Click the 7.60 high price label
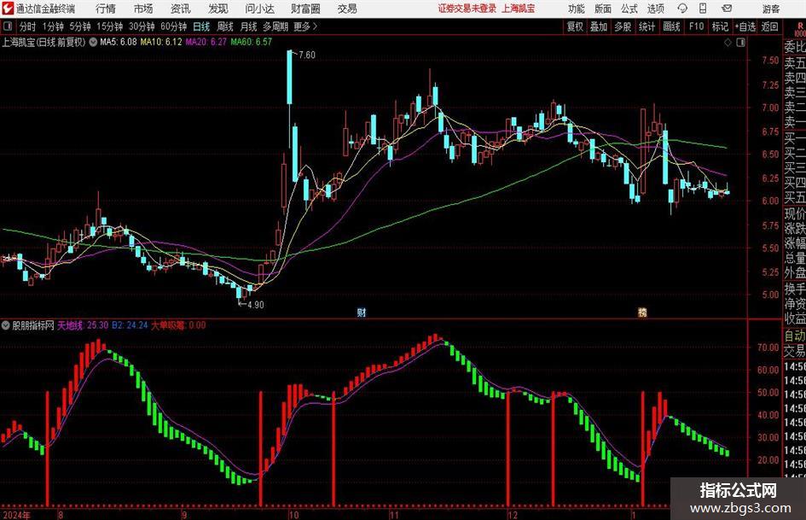Screen dimensions: 806x520 [x=307, y=56]
